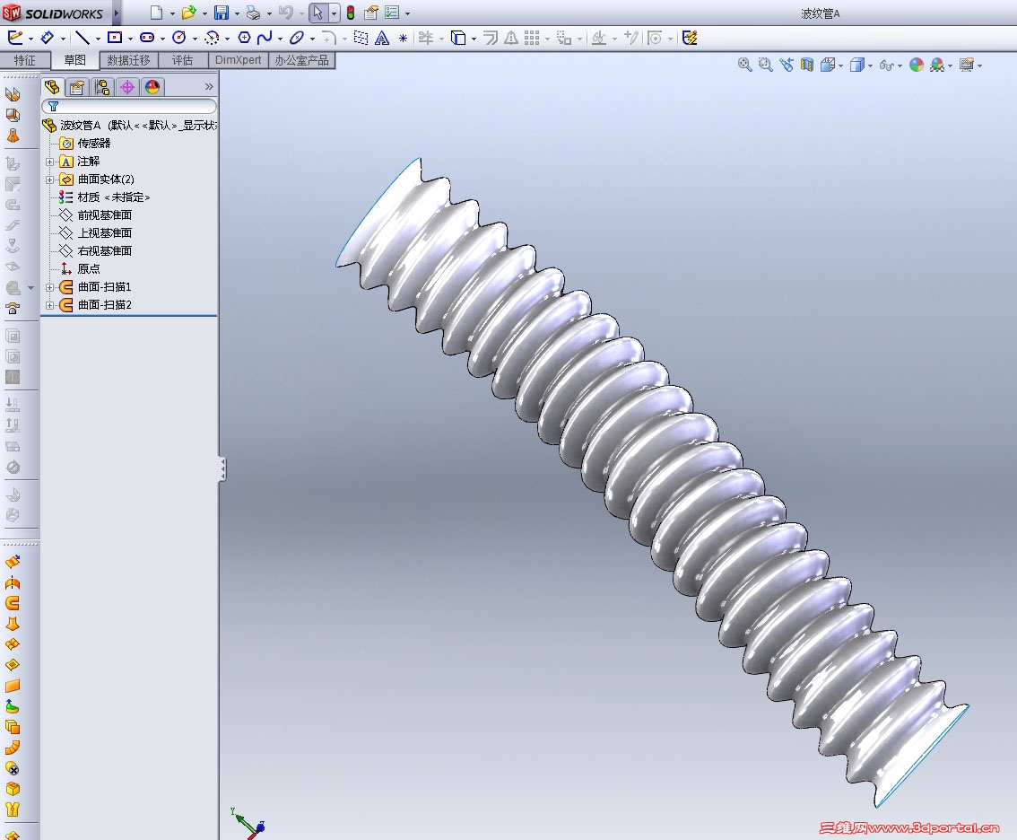Image resolution: width=1017 pixels, height=840 pixels.
Task: Open the DimXpertManager crosshair tab
Action: click(x=127, y=87)
